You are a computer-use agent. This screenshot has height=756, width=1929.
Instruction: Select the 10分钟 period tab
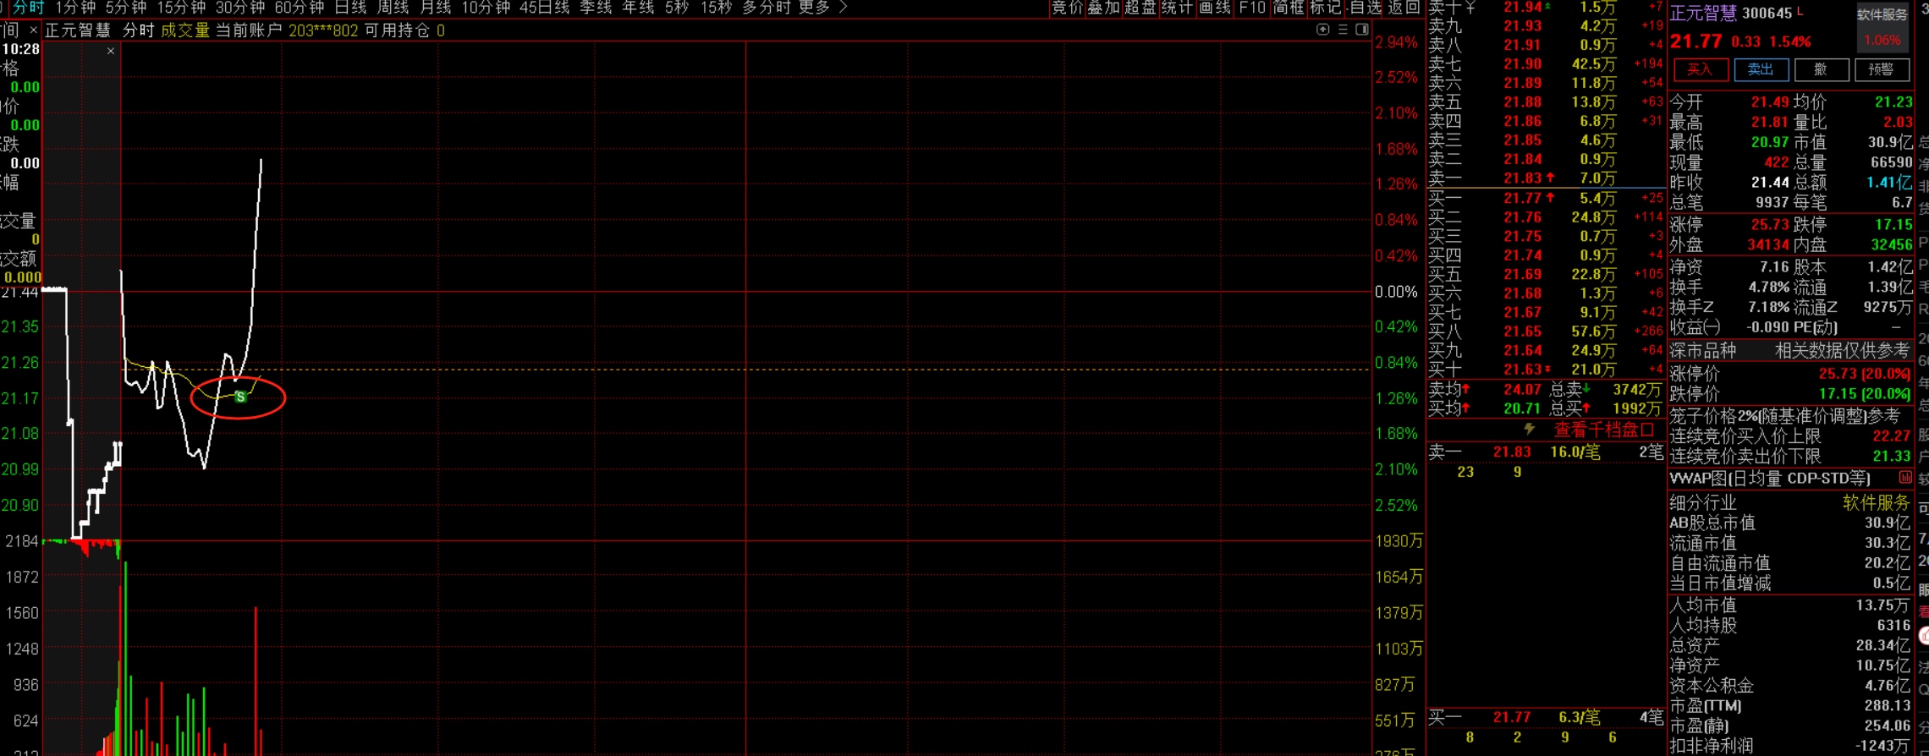click(486, 8)
